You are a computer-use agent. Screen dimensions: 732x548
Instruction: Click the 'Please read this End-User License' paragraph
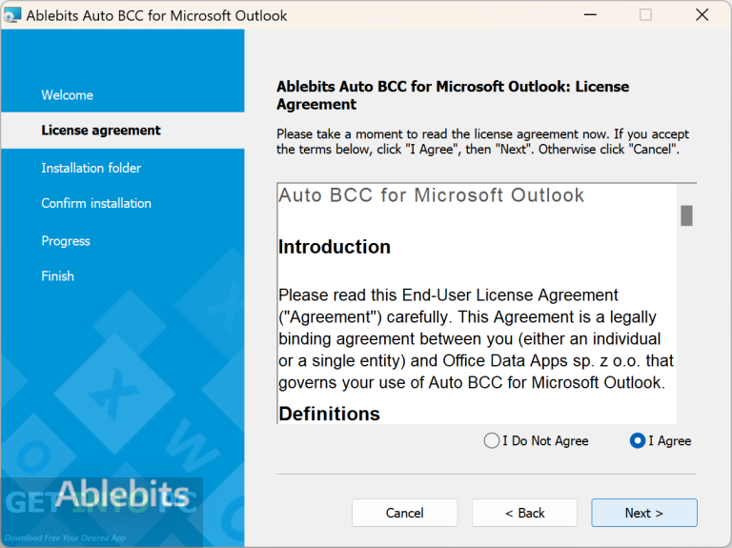point(476,339)
